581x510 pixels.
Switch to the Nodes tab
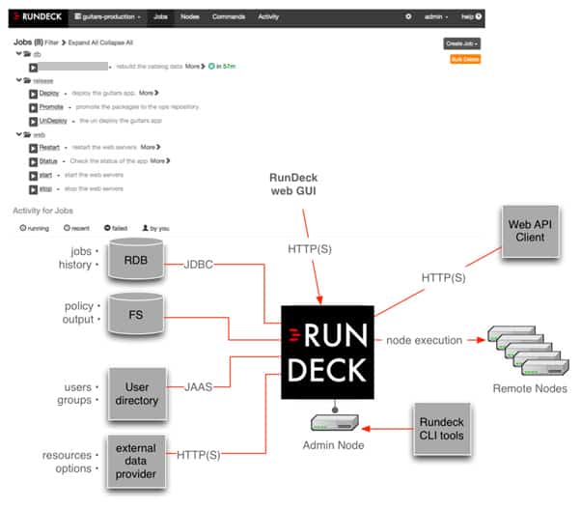[189, 16]
